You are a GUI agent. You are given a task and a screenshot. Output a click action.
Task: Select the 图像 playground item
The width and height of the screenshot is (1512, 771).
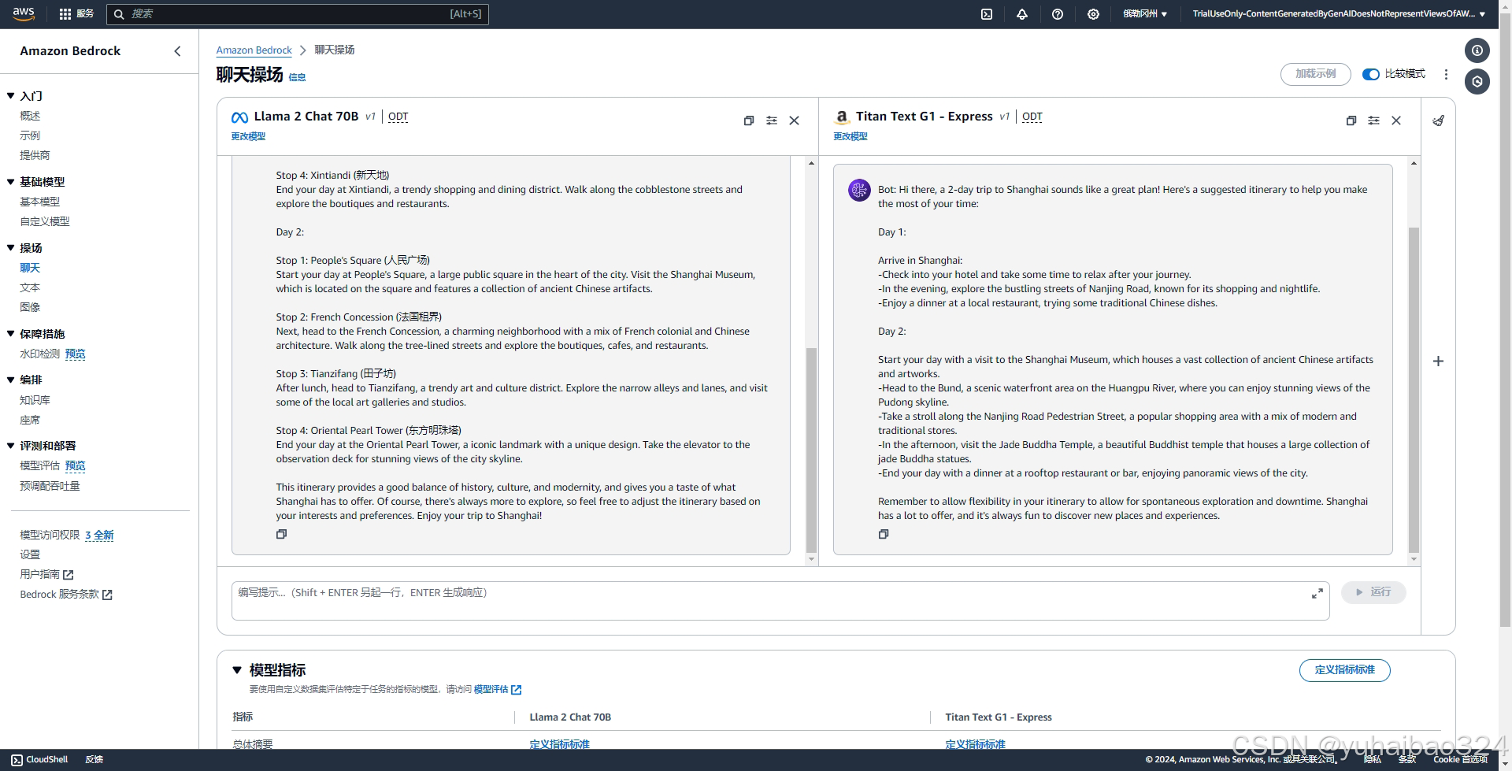click(x=30, y=307)
